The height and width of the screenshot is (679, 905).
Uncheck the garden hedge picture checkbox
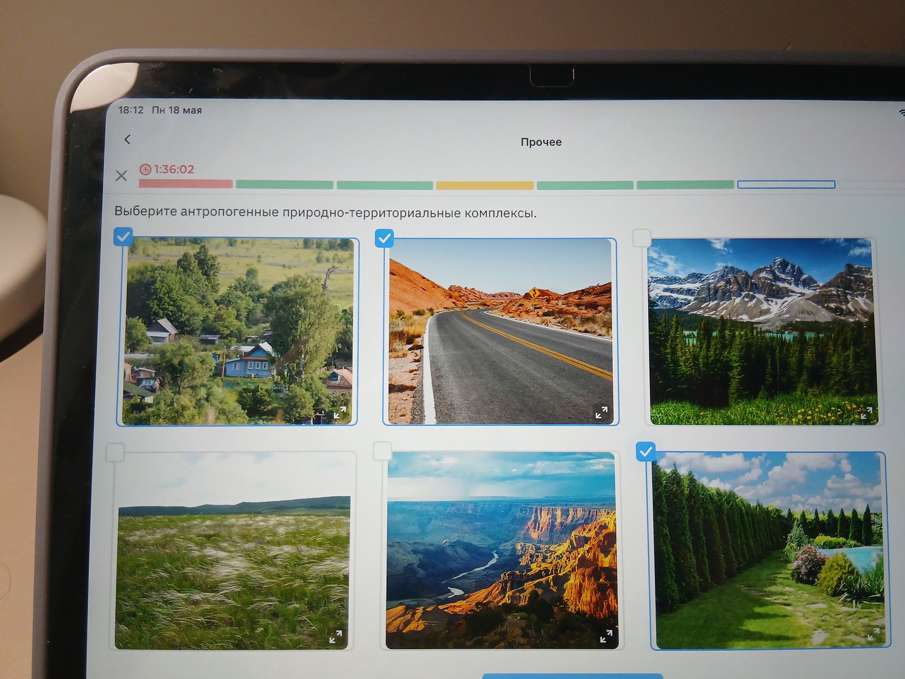(646, 452)
